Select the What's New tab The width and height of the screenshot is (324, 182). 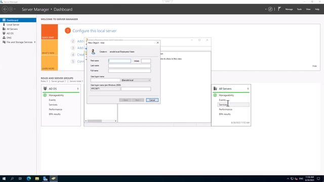tap(50, 47)
